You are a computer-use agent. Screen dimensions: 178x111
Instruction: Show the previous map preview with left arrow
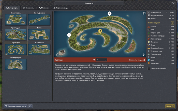coord(57,55)
